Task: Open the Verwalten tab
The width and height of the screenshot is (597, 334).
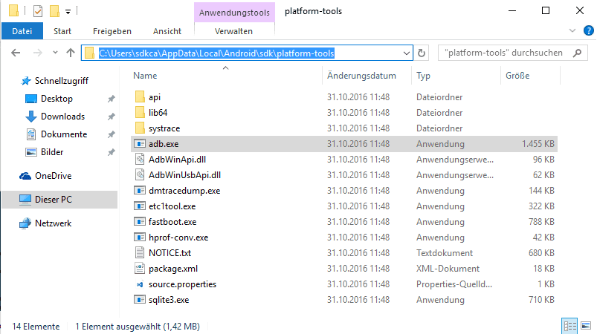Action: (x=233, y=31)
